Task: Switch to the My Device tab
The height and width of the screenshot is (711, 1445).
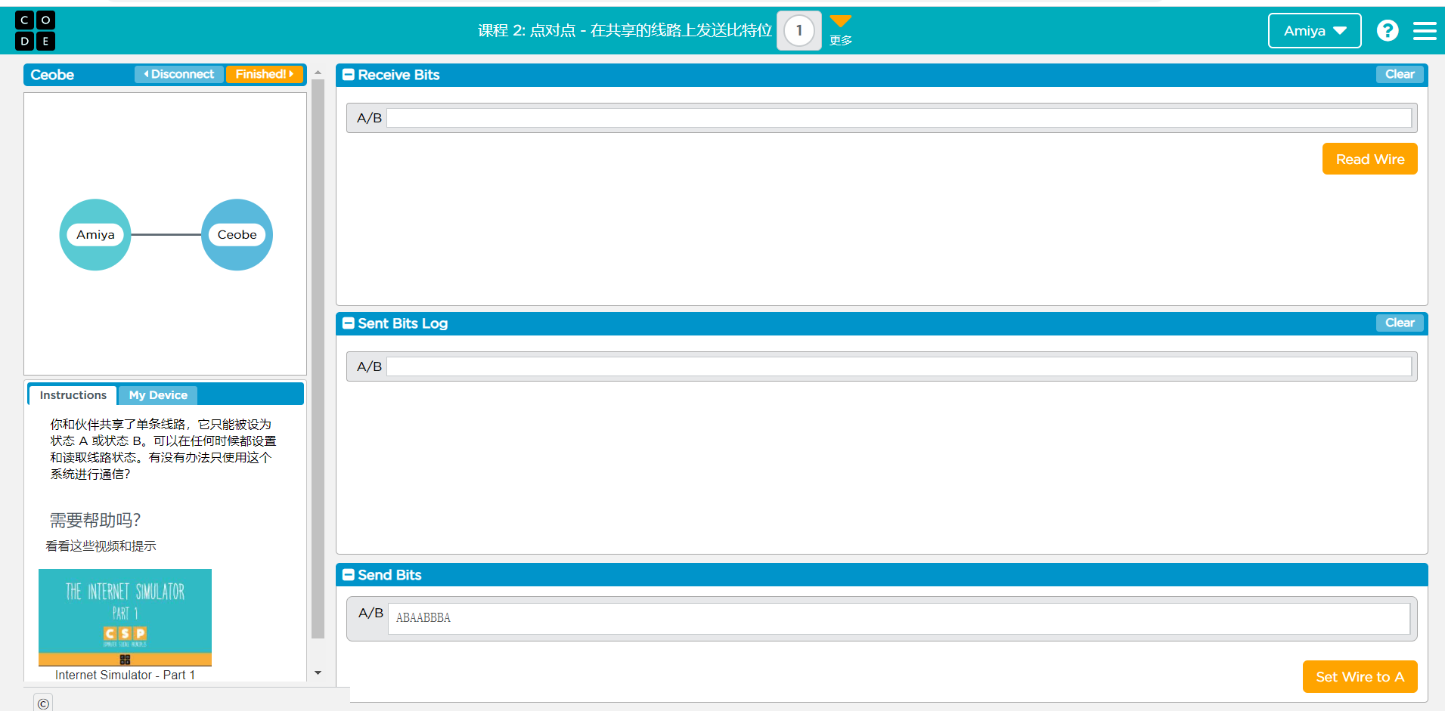Action: coord(158,395)
